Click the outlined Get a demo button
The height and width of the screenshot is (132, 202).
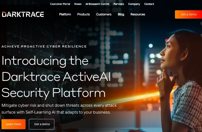click(42, 124)
